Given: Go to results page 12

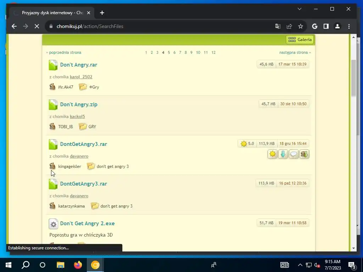Looking at the screenshot, I should 213,52.
